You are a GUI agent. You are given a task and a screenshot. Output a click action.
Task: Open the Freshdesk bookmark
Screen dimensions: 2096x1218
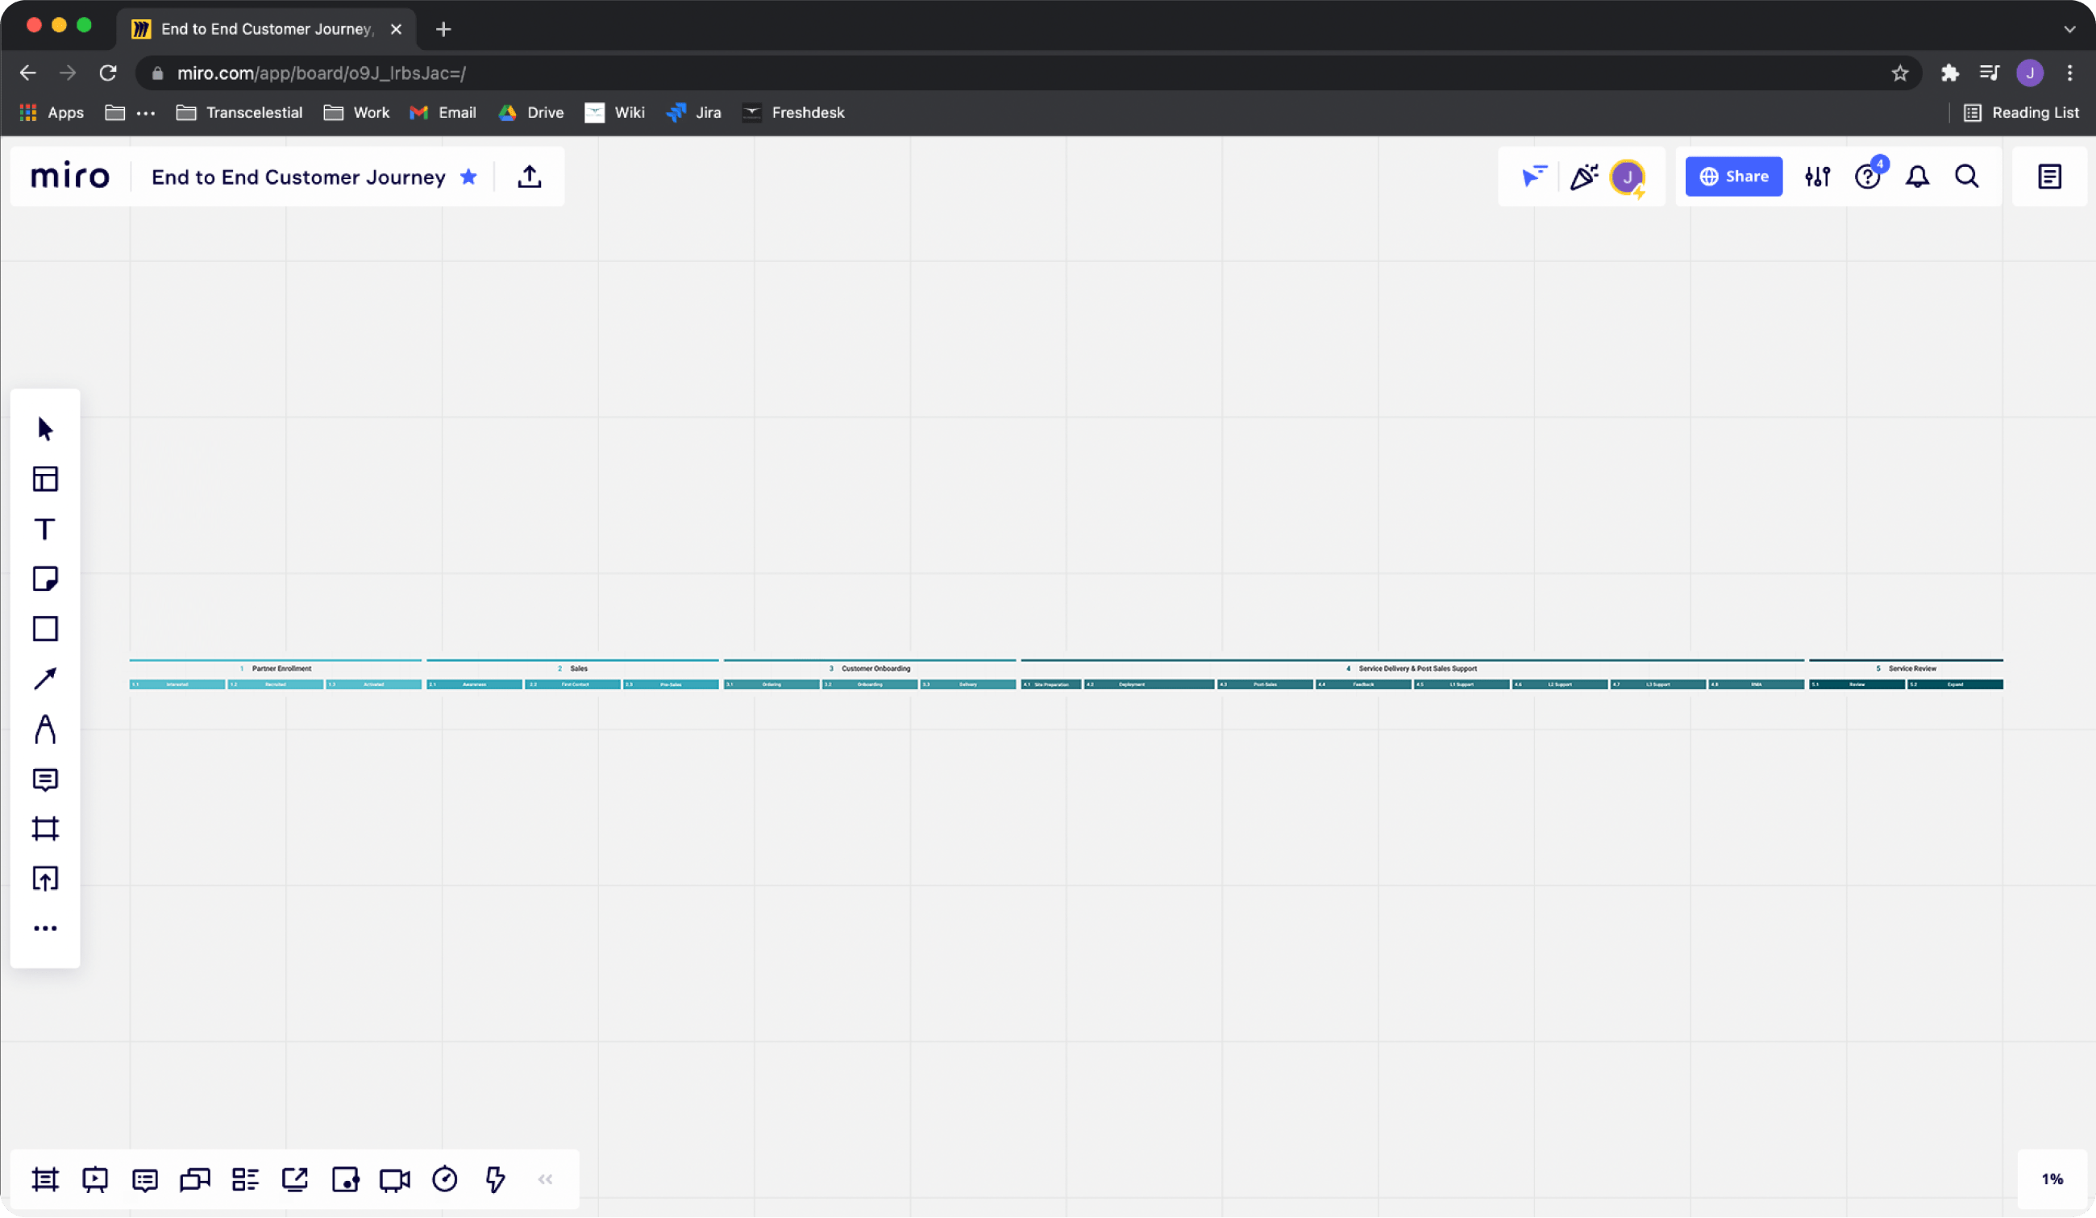(793, 112)
